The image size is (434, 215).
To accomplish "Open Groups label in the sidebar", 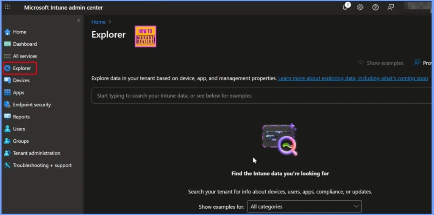I will (x=21, y=141).
